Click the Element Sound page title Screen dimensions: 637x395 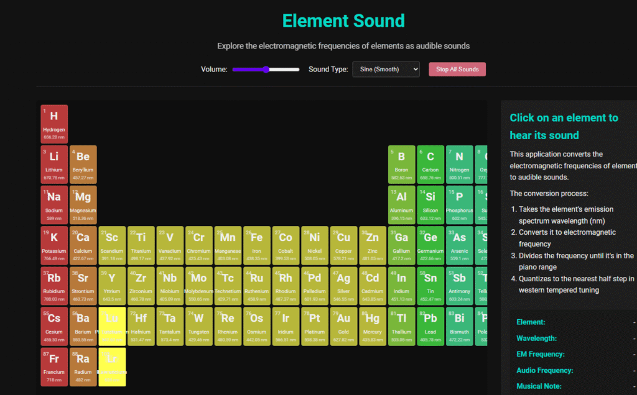(x=343, y=21)
